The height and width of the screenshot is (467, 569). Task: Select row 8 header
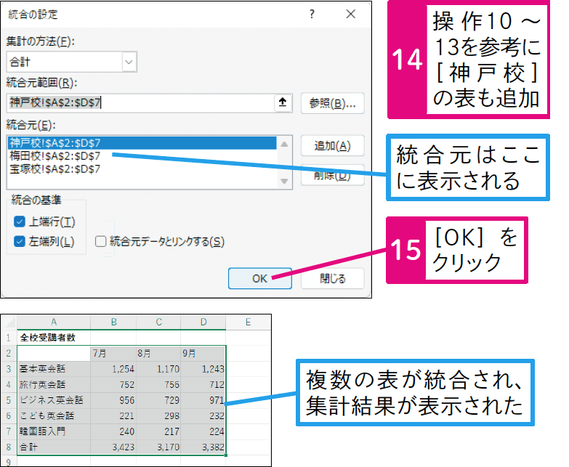(x=9, y=447)
